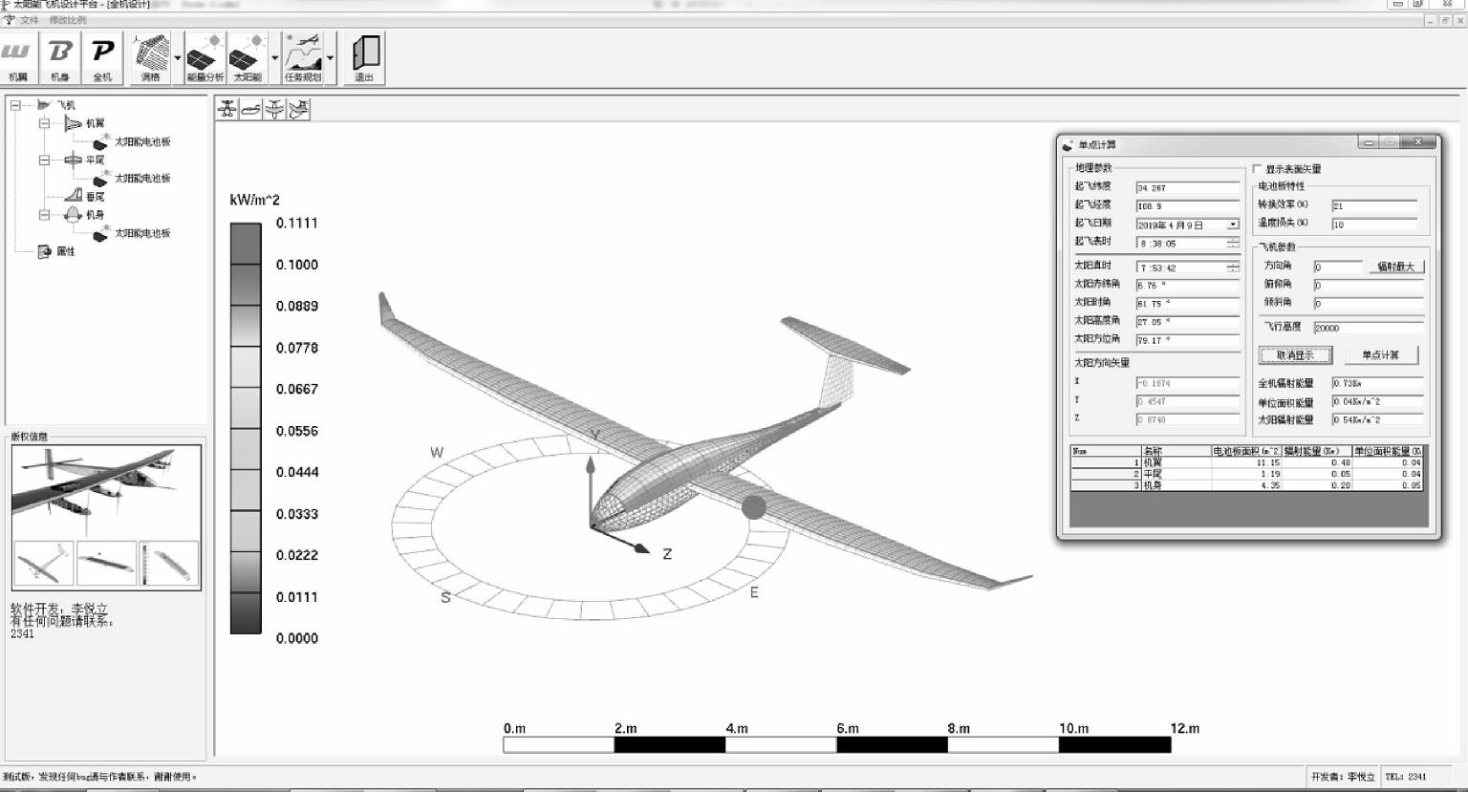Open the 起飞日期 date dropdown
This screenshot has height=792, width=1468.
[1233, 225]
